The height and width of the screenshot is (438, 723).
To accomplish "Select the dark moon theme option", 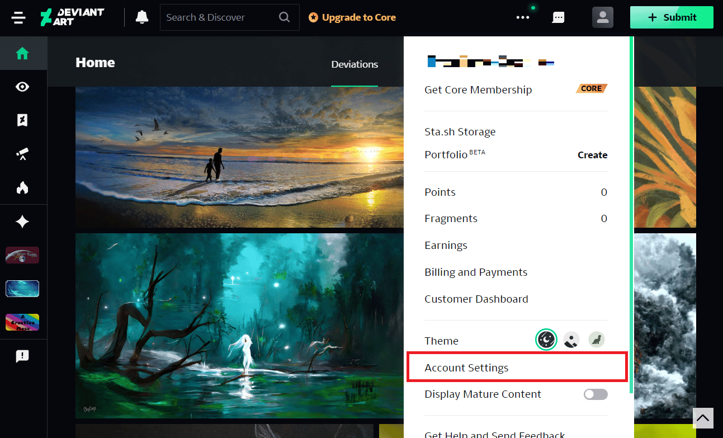I will tap(546, 340).
